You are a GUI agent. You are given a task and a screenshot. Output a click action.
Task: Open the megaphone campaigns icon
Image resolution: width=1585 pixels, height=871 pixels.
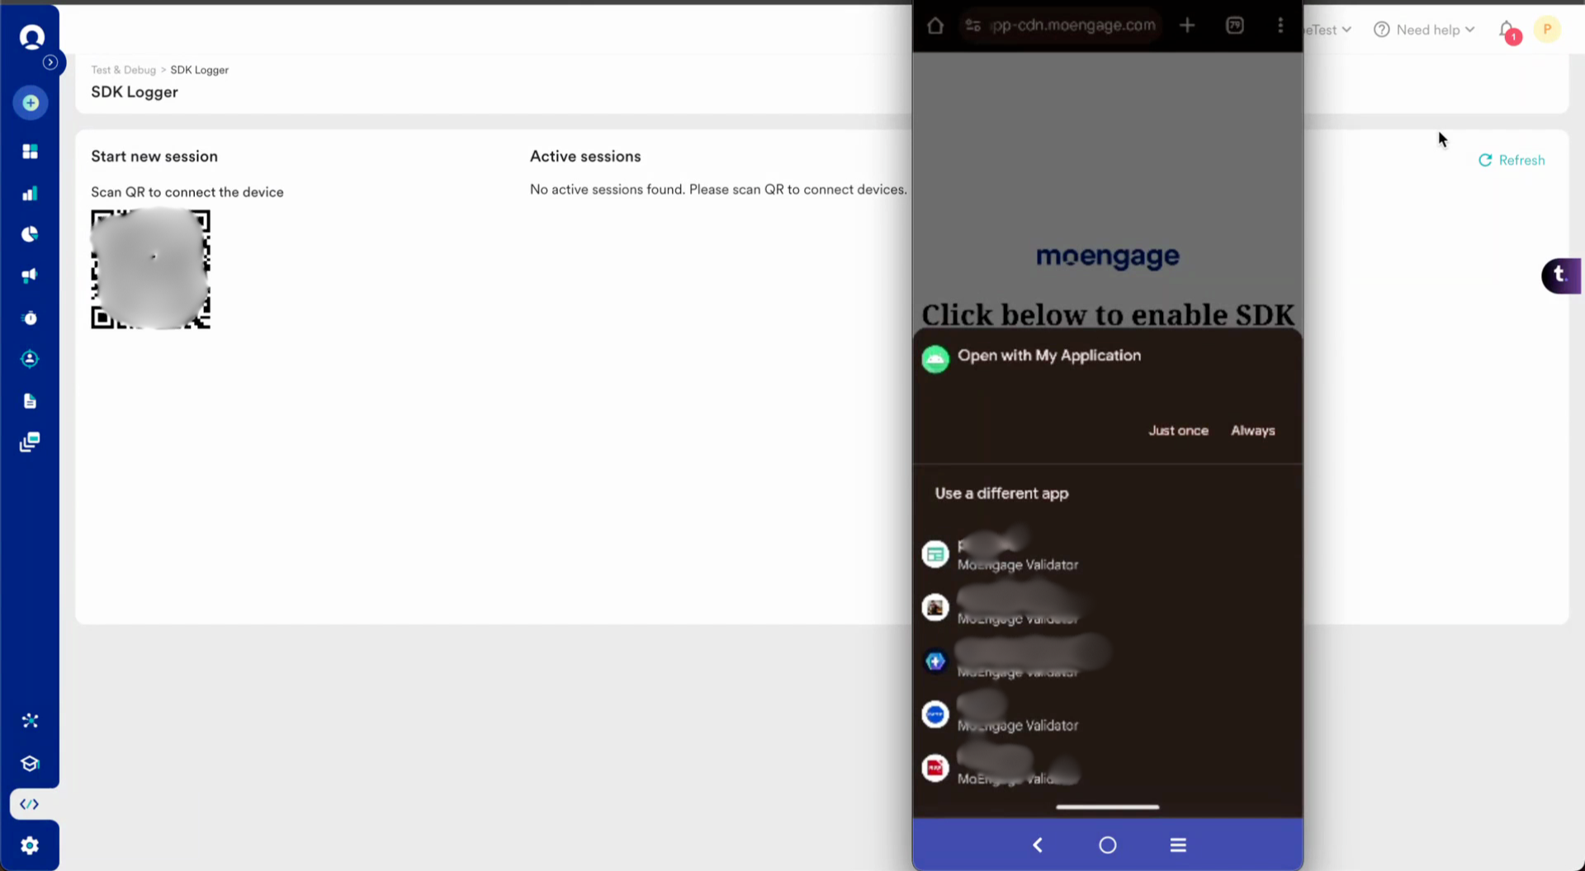(x=31, y=276)
